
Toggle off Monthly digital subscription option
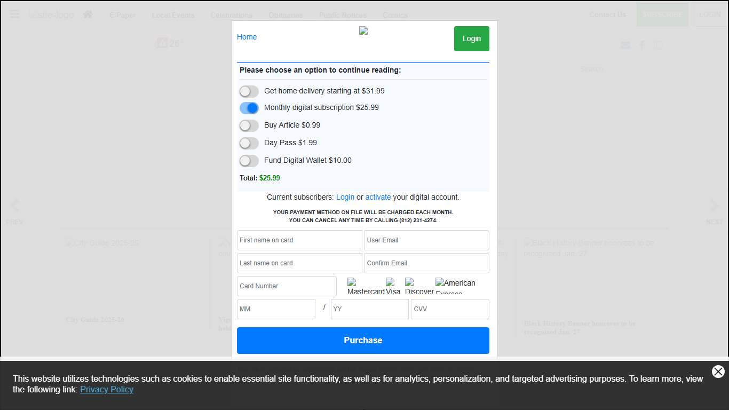pyautogui.click(x=249, y=108)
